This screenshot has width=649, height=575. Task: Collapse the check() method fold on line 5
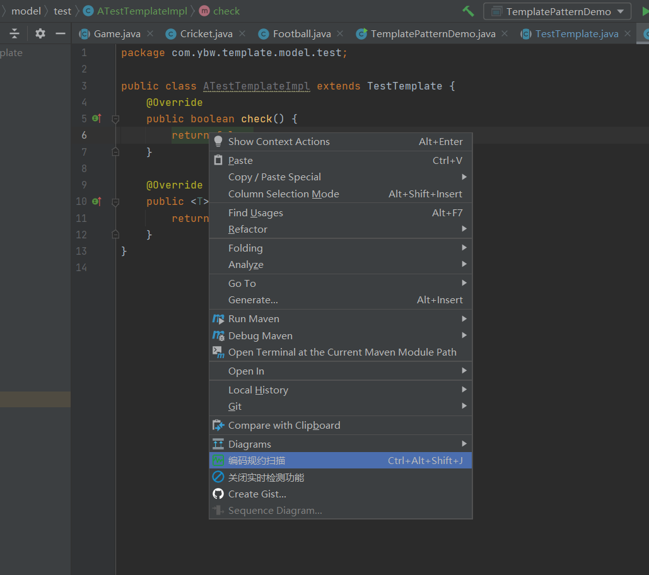(115, 119)
